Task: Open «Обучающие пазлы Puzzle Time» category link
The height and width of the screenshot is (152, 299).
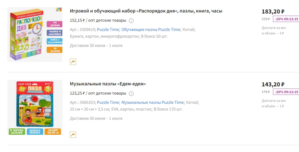Action: tap(151, 29)
